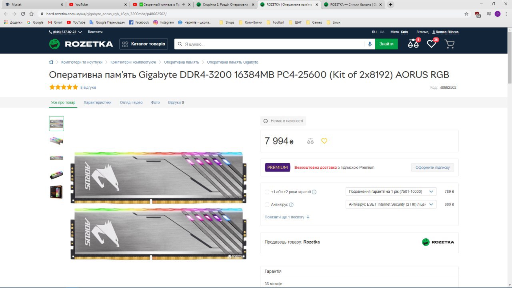The width and height of the screenshot is (512, 288).
Task: Expand the phone number dropdown chevron
Action: pyautogui.click(x=80, y=32)
